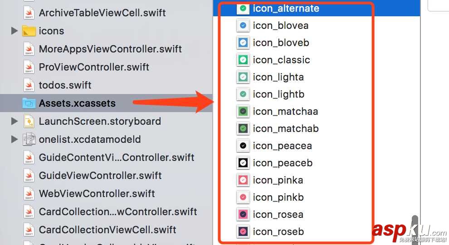Click the Assets.xcassets folder icon
This screenshot has height=245, width=449.
point(29,104)
